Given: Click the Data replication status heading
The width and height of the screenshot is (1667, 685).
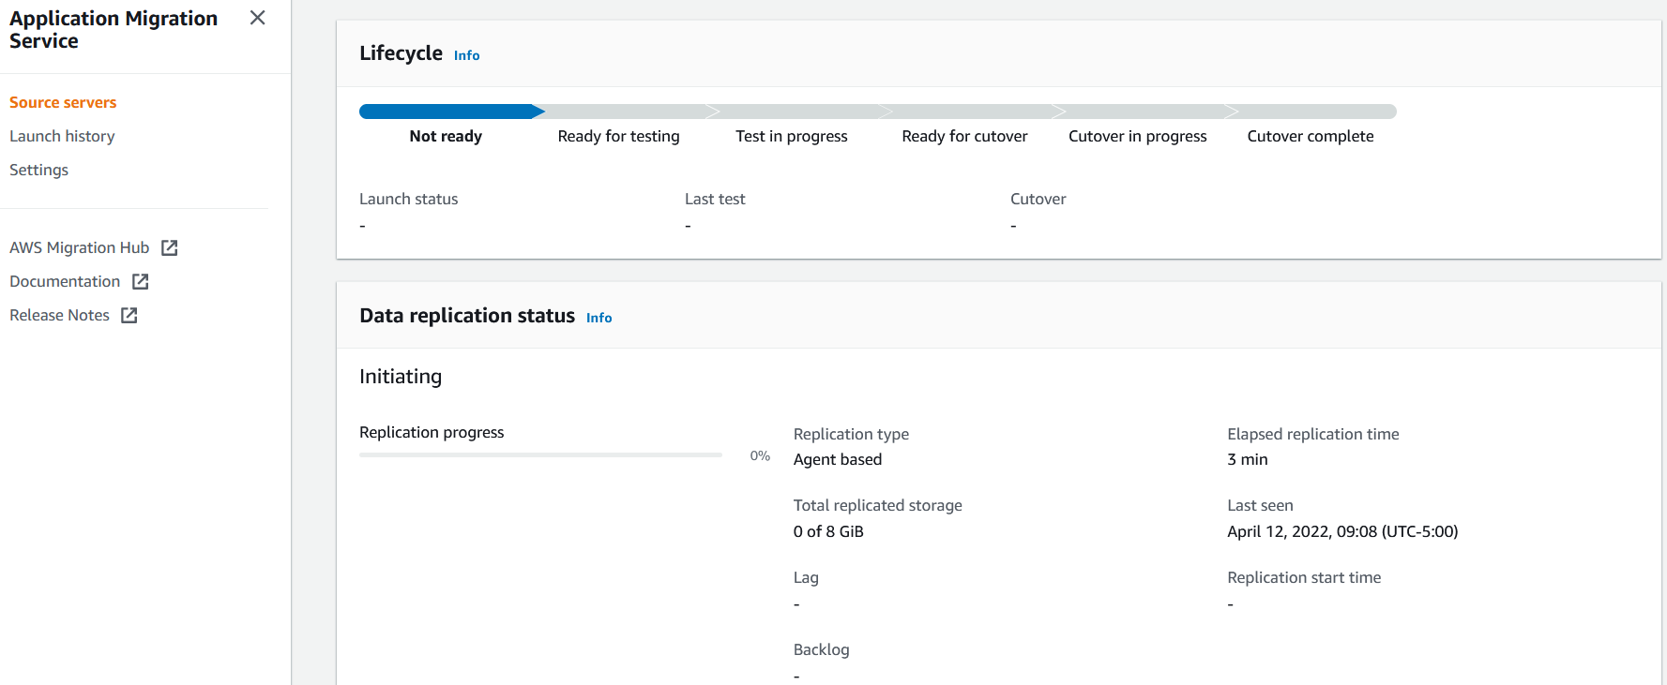Looking at the screenshot, I should coord(467,316).
